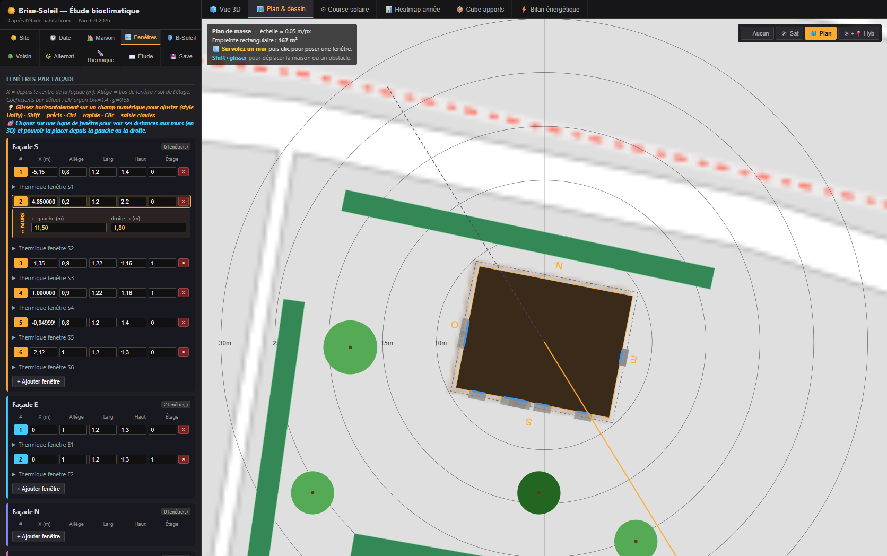Select window badge 4 in Façade S

[21, 293]
